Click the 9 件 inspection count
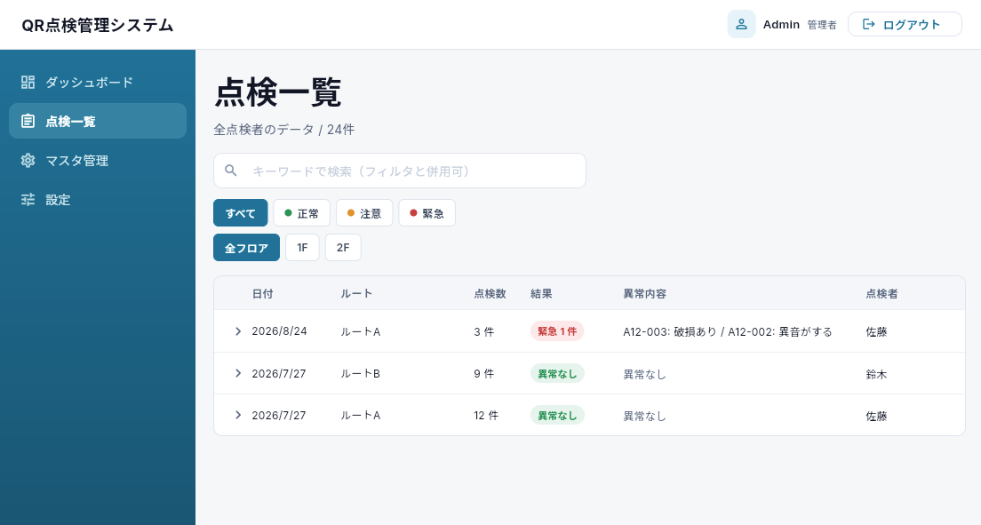 (483, 374)
